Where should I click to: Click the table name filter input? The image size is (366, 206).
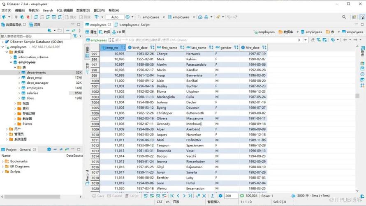35,36
